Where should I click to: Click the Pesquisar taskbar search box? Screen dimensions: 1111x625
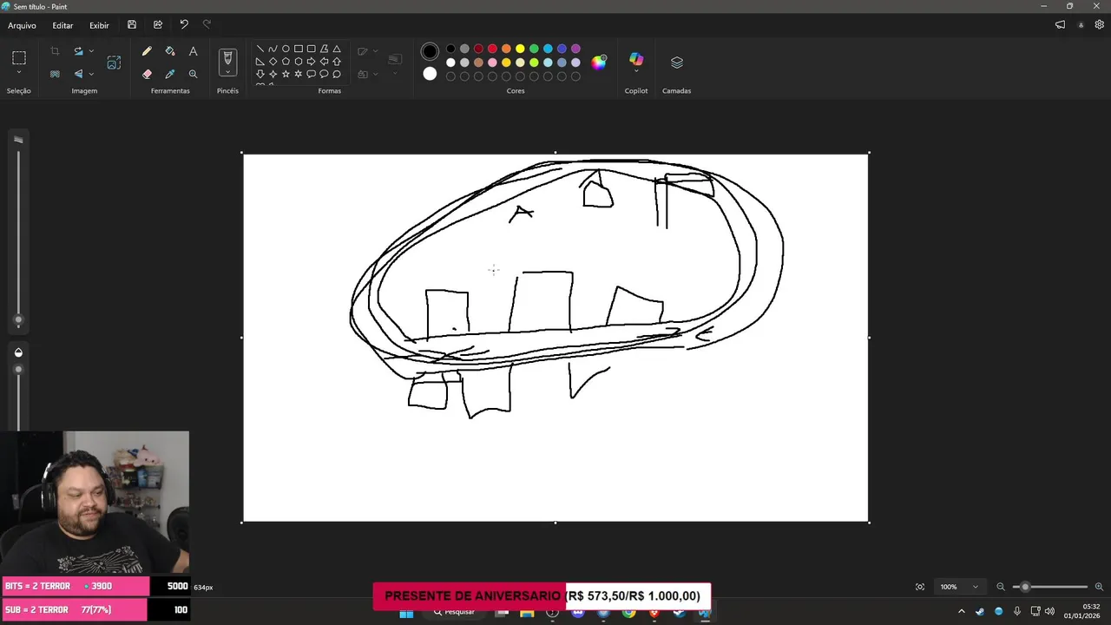[455, 612]
